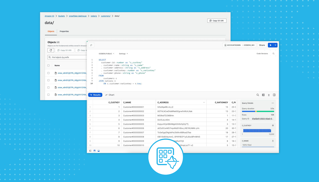Image resolution: width=319 pixels, height=182 pixels.
Task: Switch to the Properties tab
Action: [64, 31]
